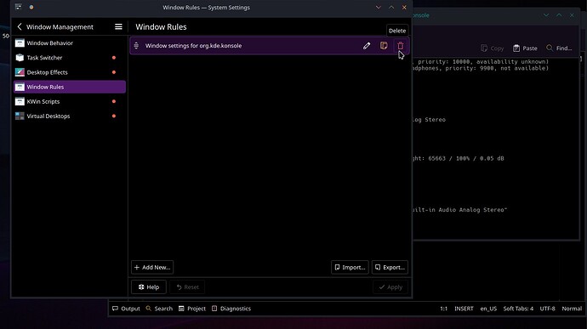Select 'Window settings for org.kde.konsole' row

click(270, 46)
